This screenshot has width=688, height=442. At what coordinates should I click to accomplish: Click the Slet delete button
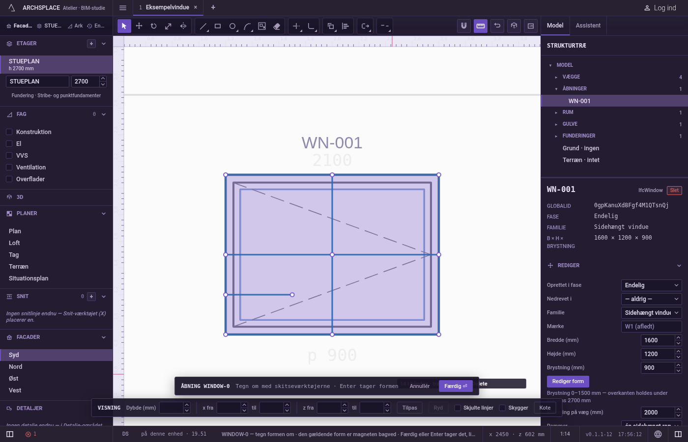click(x=674, y=191)
